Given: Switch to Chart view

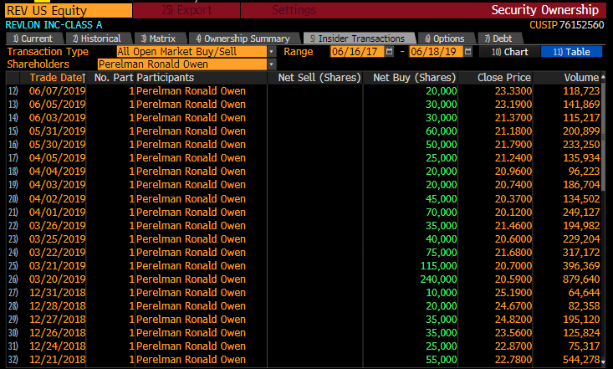Looking at the screenshot, I should pos(508,52).
